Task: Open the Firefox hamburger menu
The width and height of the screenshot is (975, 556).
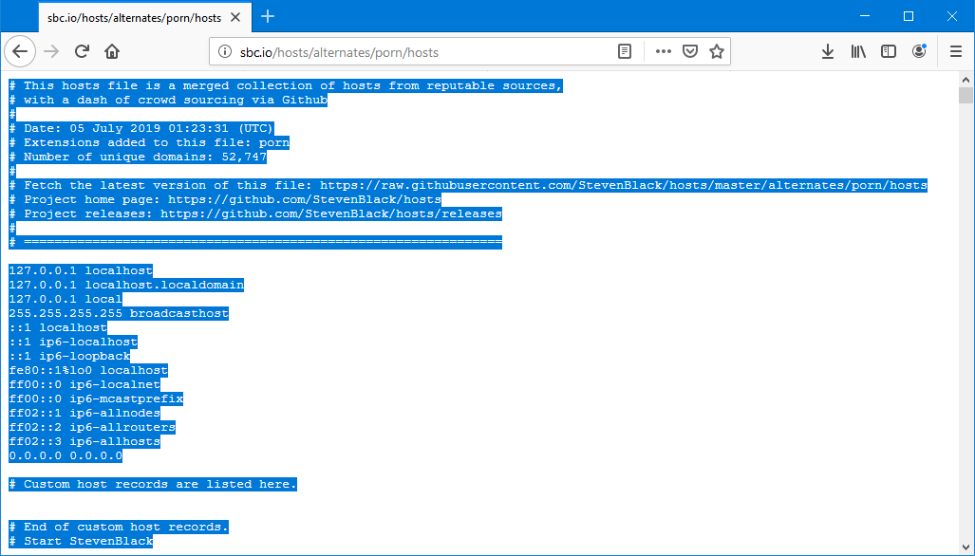Action: coord(956,51)
